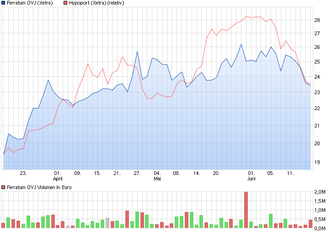Click the price axis value 23

coord(317,92)
